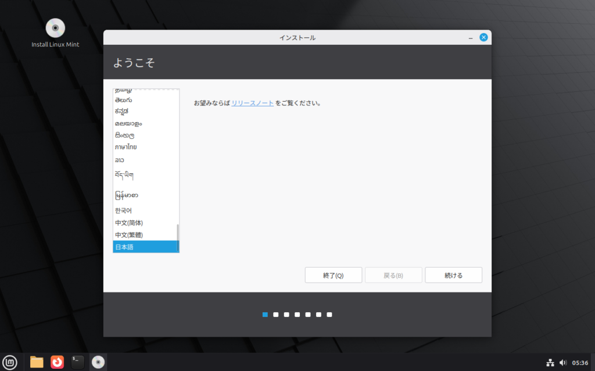Open the Install Linux Mint desktop icon

[55, 28]
